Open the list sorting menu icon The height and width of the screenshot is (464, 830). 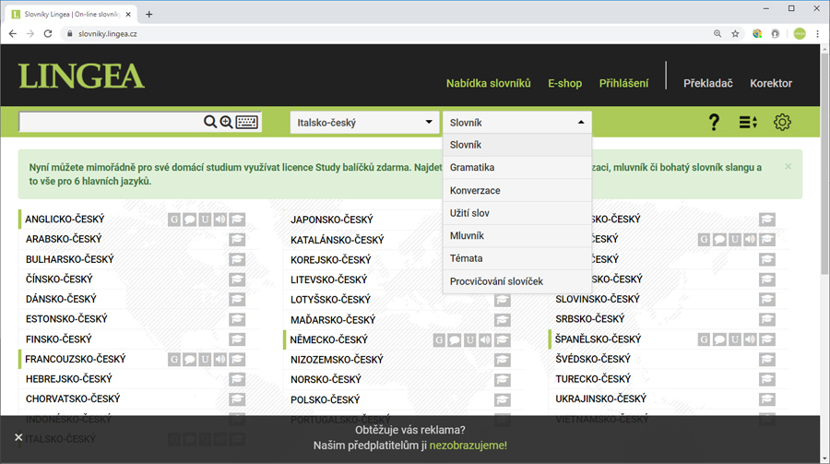(748, 123)
